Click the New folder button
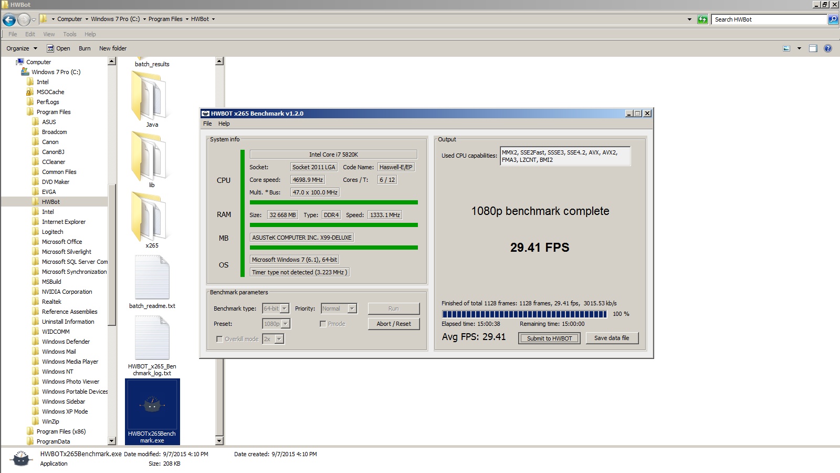 click(113, 48)
